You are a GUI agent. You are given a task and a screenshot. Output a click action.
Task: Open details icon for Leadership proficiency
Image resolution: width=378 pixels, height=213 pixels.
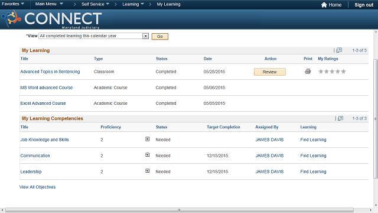(147, 171)
